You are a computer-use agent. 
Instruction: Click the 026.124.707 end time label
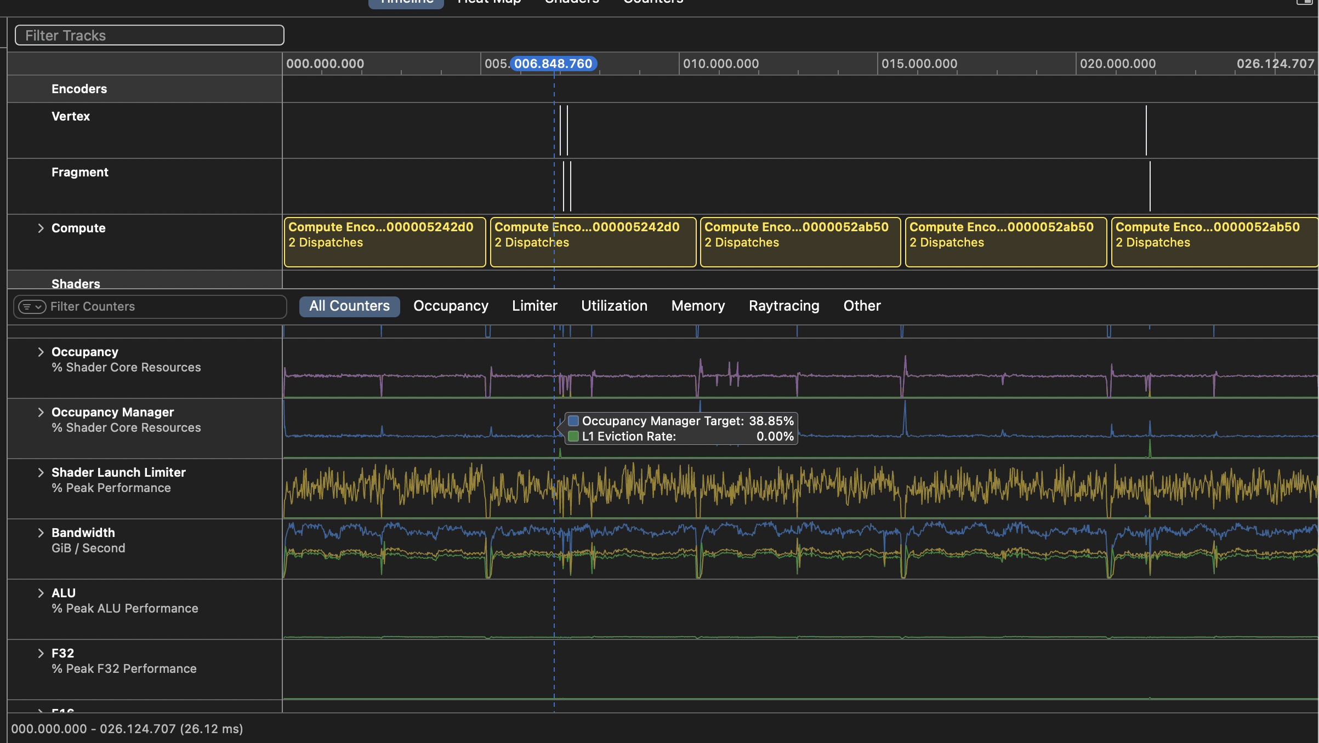pos(1276,64)
